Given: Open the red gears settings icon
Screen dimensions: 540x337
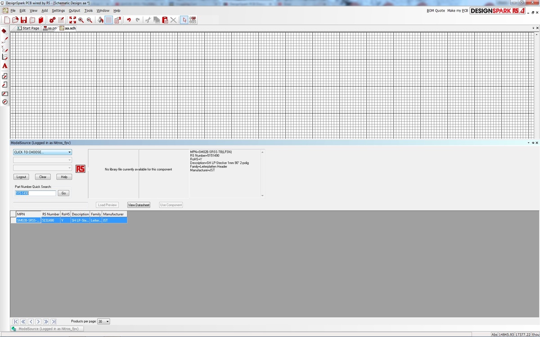Looking at the screenshot, I should pyautogui.click(x=52, y=20).
